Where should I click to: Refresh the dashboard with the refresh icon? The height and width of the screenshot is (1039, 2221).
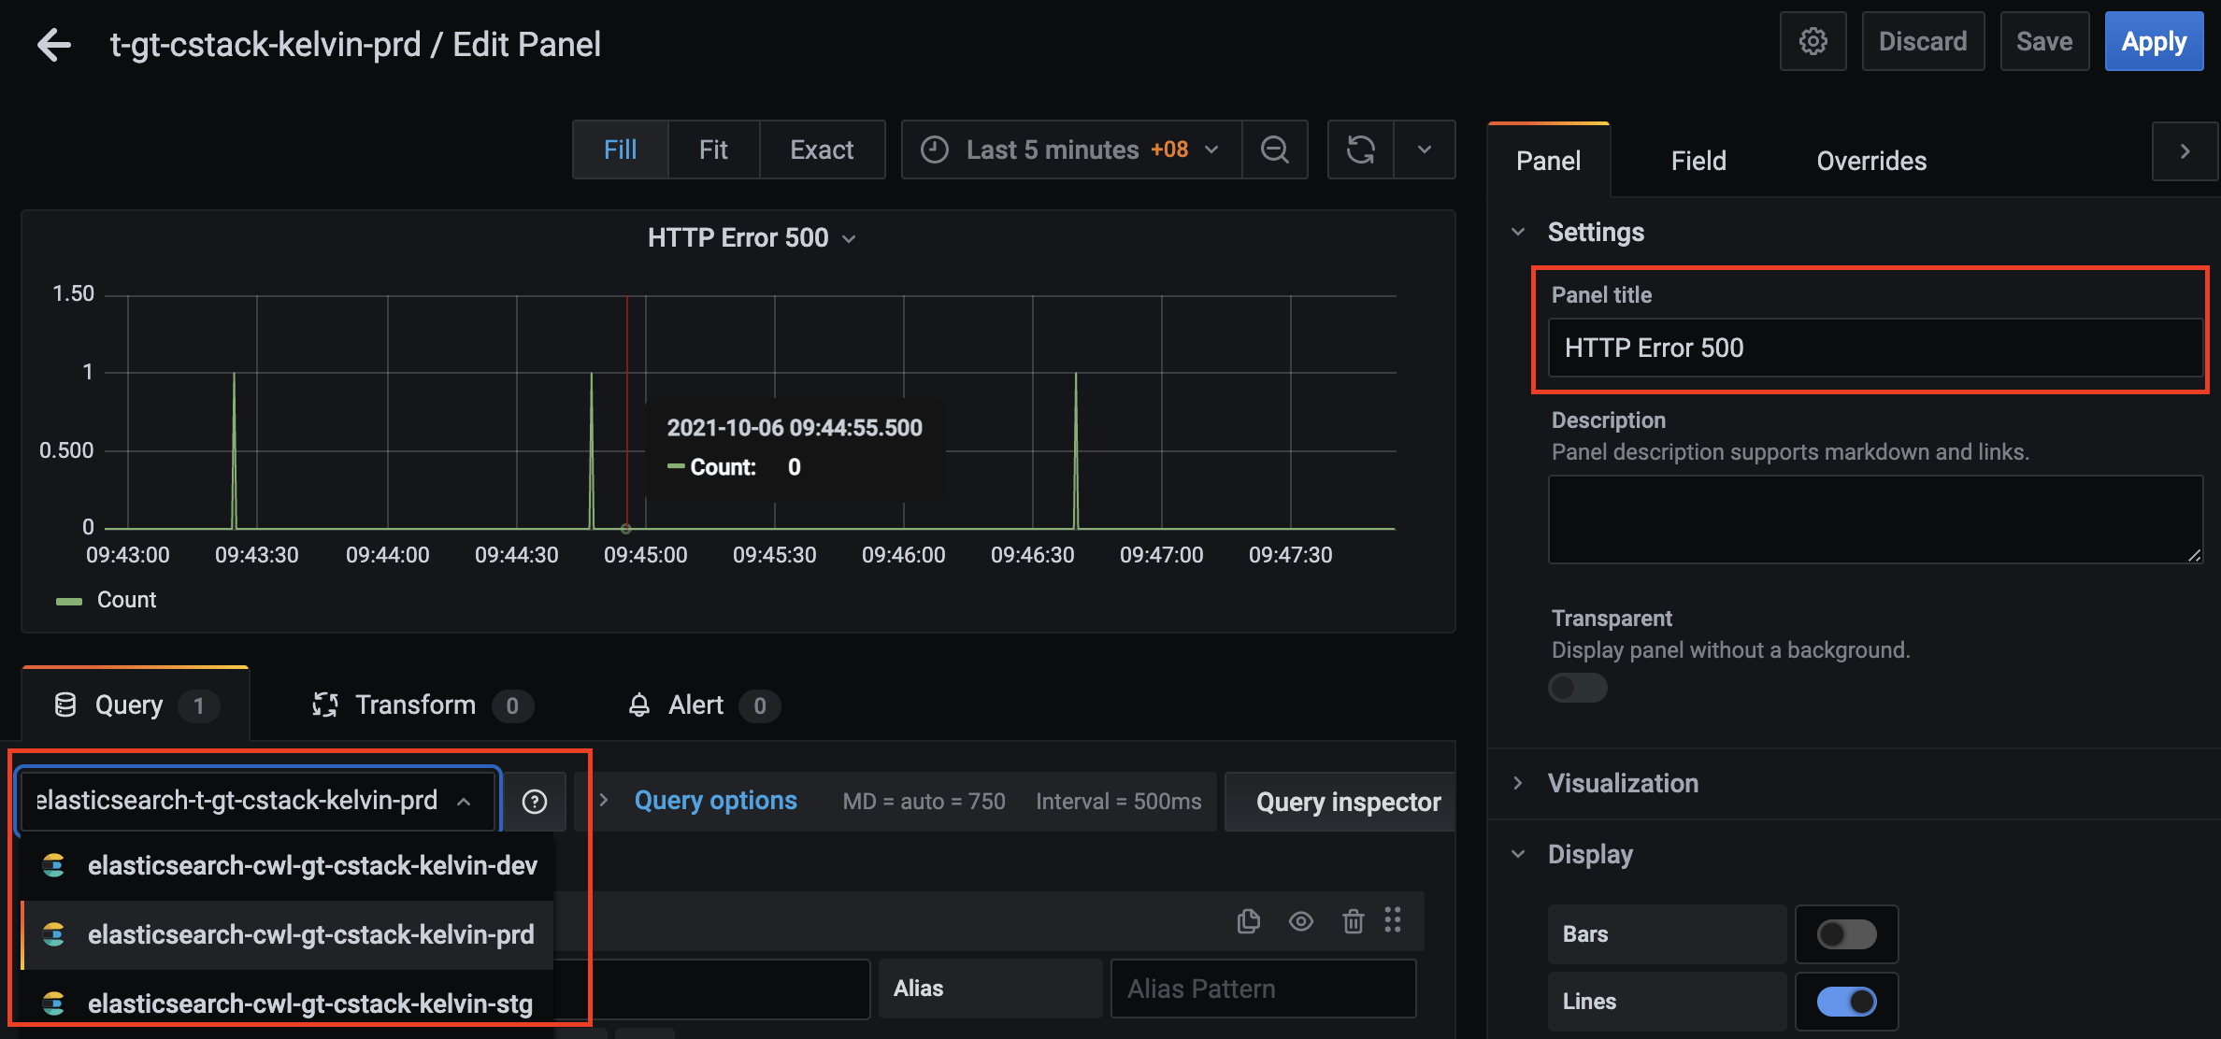click(1360, 149)
